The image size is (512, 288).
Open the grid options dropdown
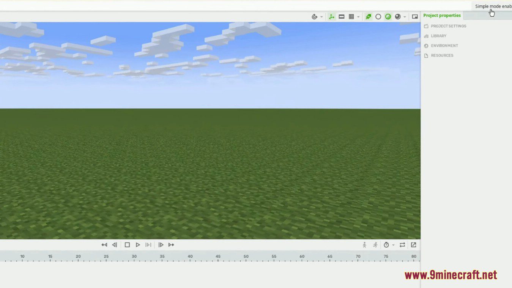(358, 16)
